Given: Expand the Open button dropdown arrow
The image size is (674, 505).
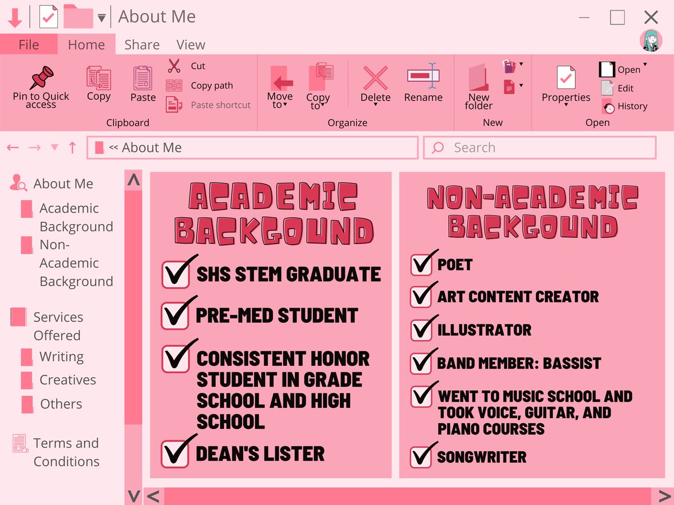Looking at the screenshot, I should [x=645, y=65].
